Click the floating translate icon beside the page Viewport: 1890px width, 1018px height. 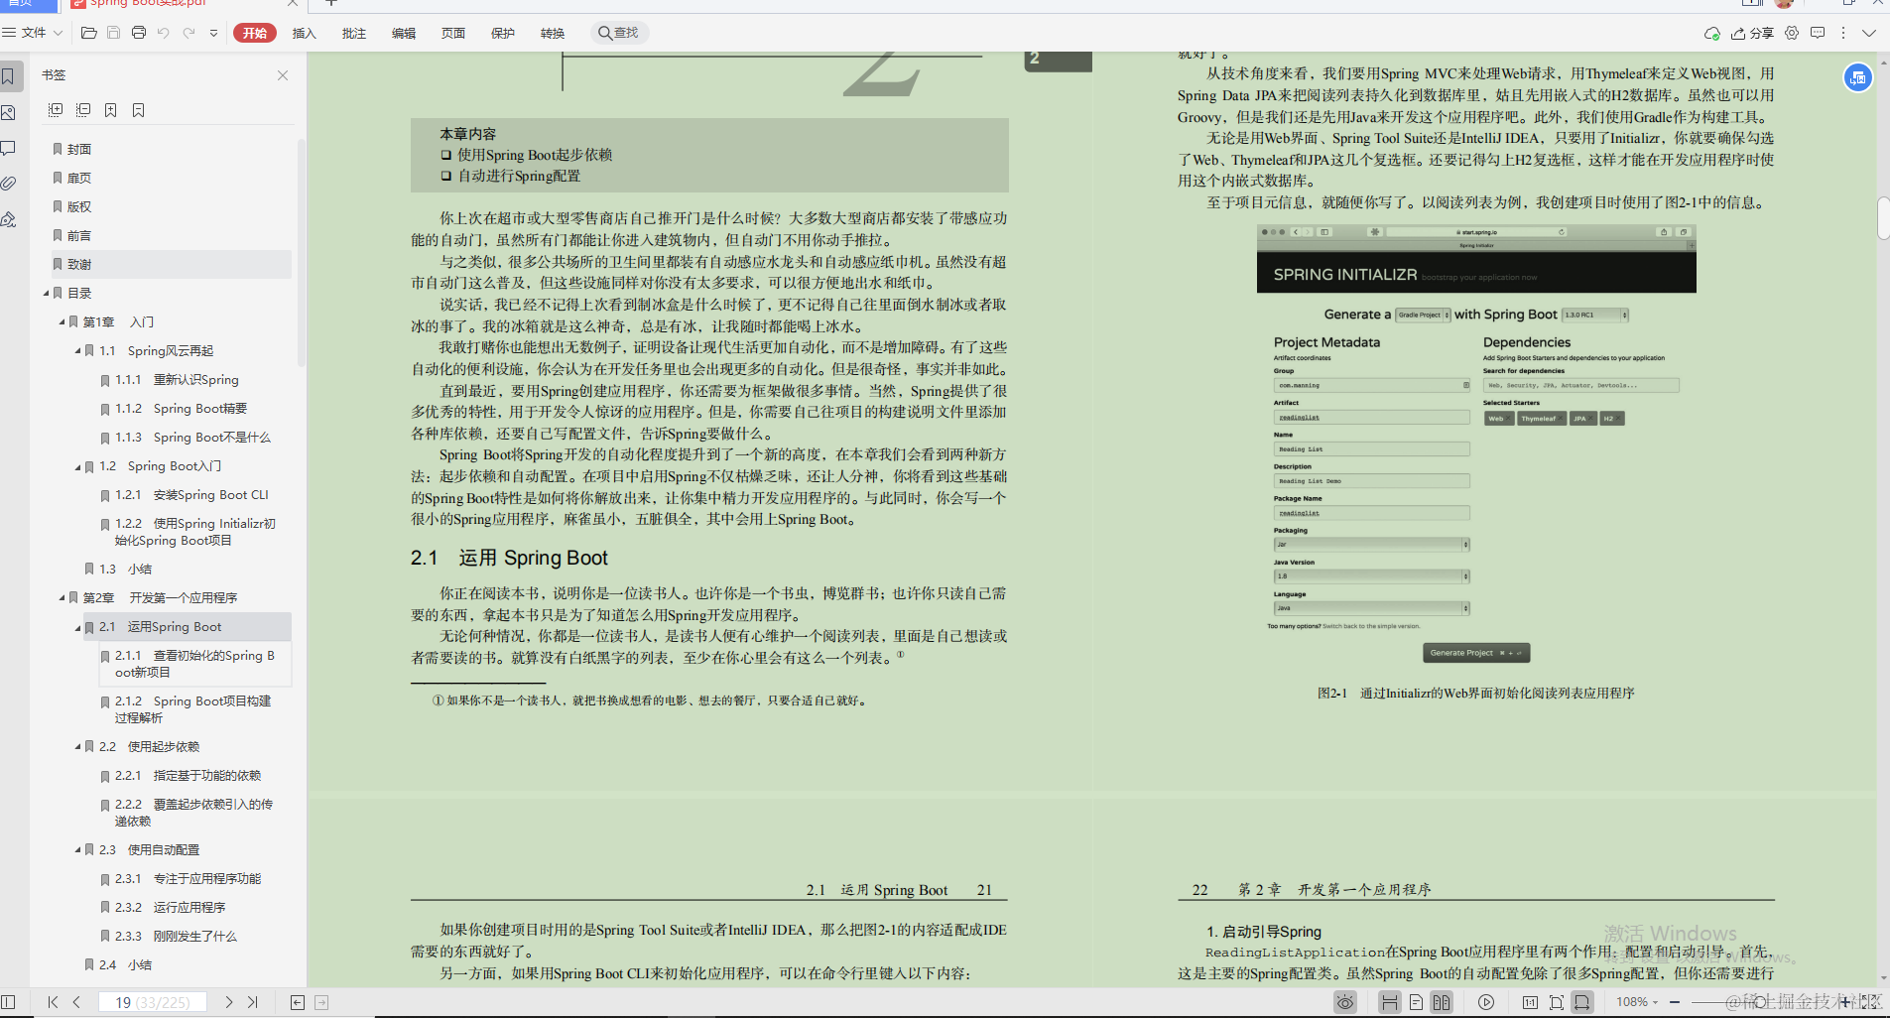tap(1858, 77)
